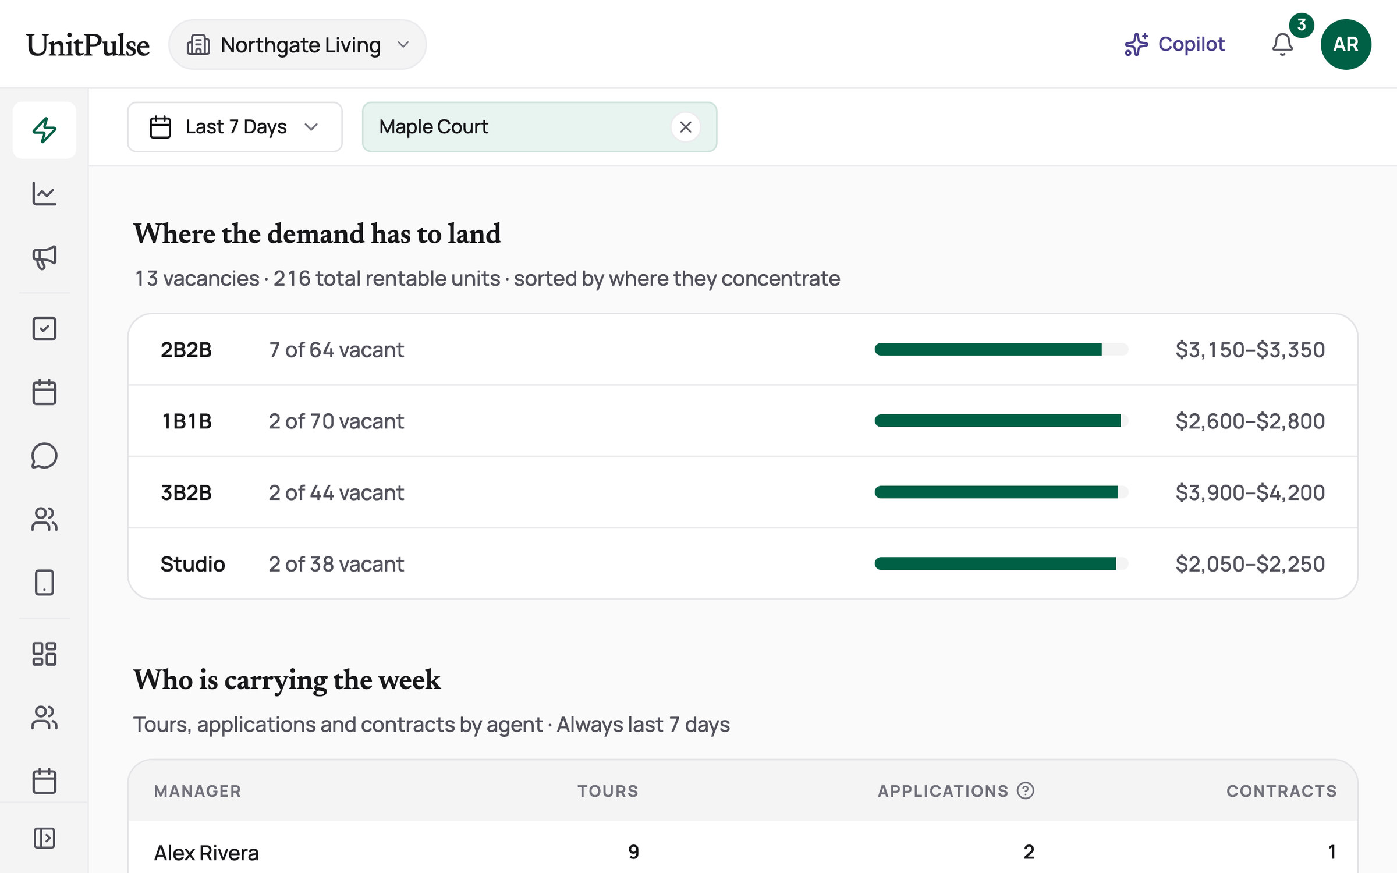Open the Alex Rivera manager row
Image resolution: width=1397 pixels, height=873 pixels.
click(743, 847)
